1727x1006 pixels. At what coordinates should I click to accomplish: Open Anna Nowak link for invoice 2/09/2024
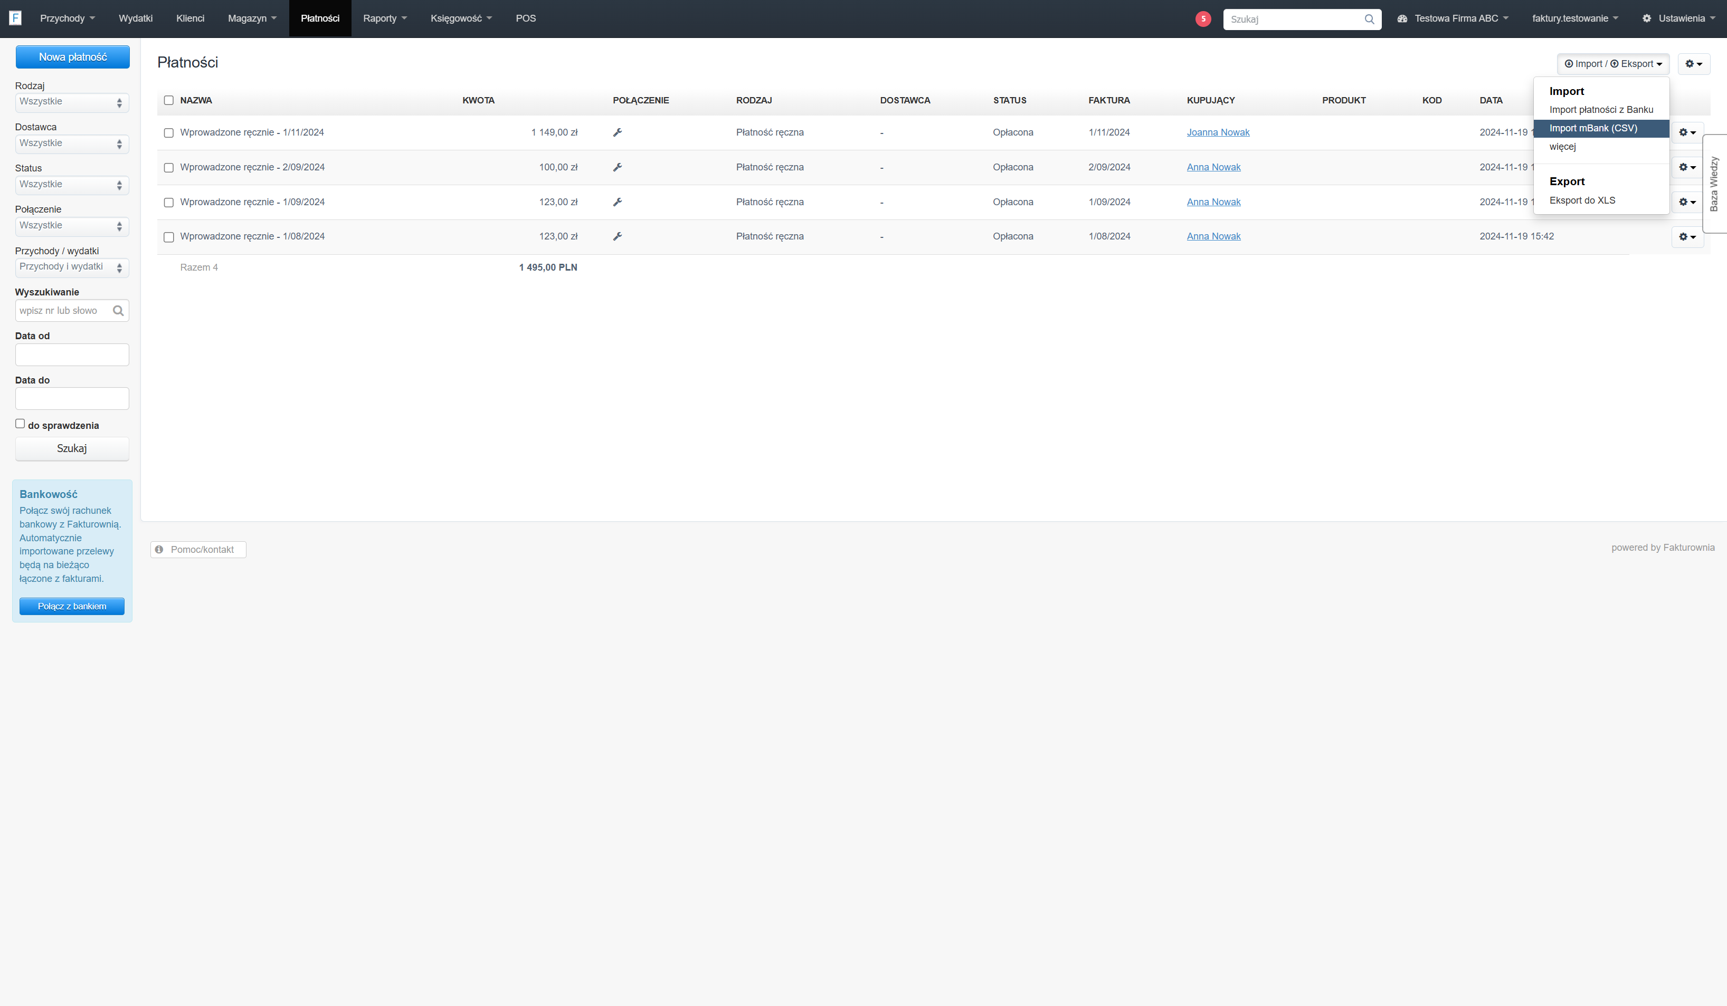1213,167
